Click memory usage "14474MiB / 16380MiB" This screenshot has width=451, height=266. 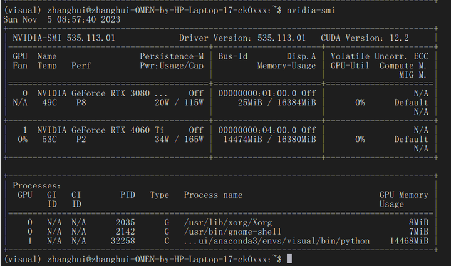point(270,140)
